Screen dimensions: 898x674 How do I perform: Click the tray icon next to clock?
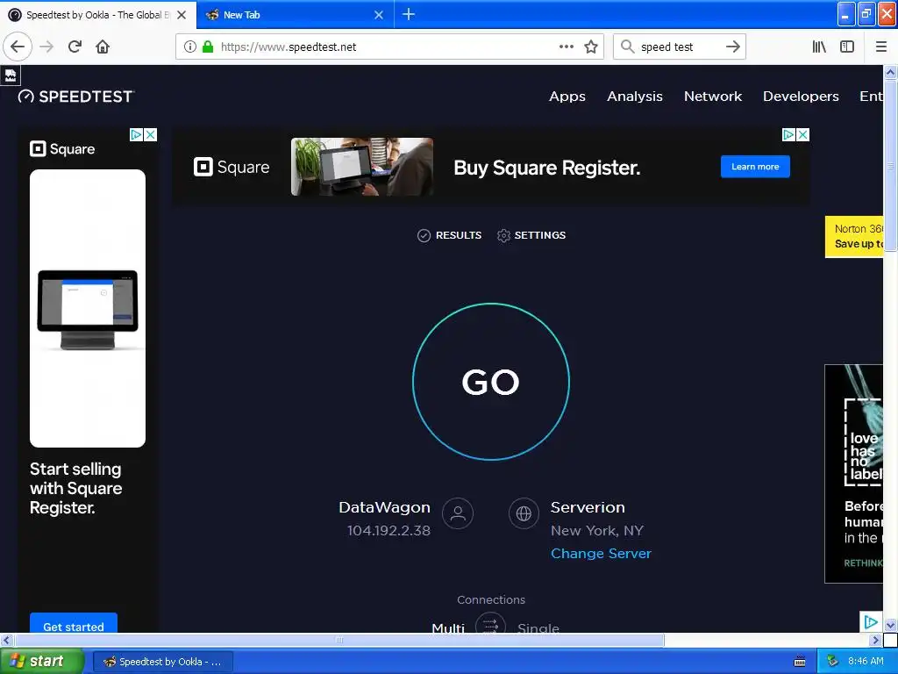coord(833,661)
